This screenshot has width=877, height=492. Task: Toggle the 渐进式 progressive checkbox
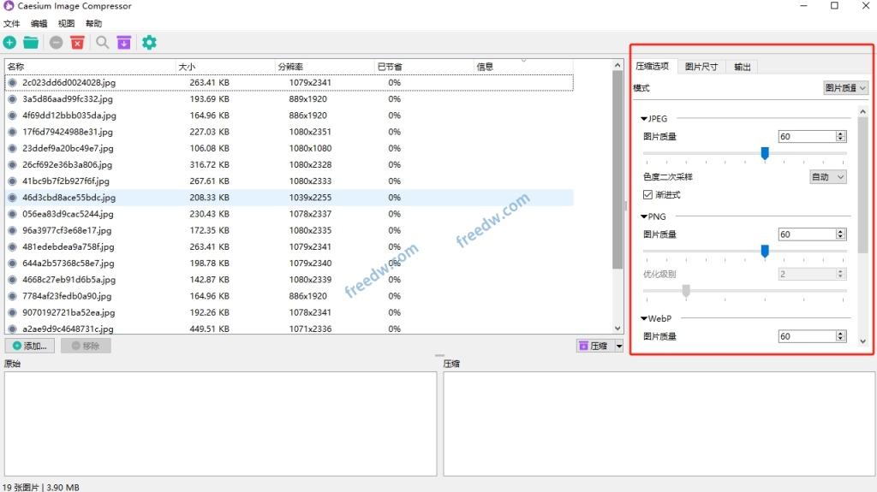647,194
